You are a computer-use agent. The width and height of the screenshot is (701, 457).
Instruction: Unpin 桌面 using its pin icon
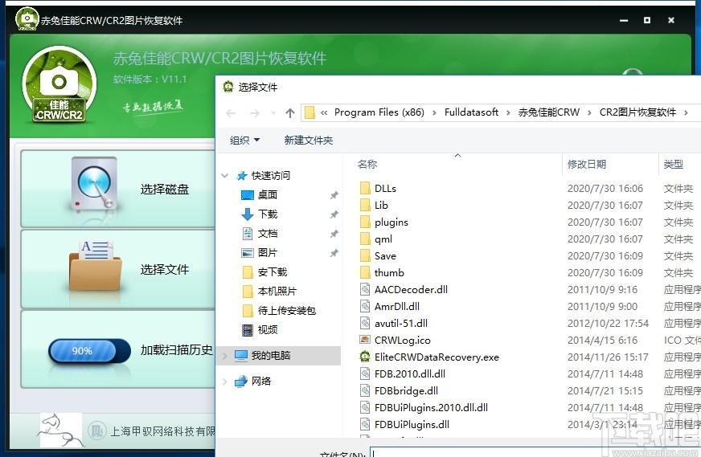[334, 195]
